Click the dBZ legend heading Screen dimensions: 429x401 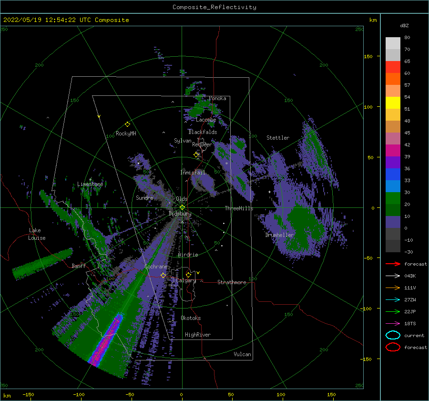[x=404, y=25]
